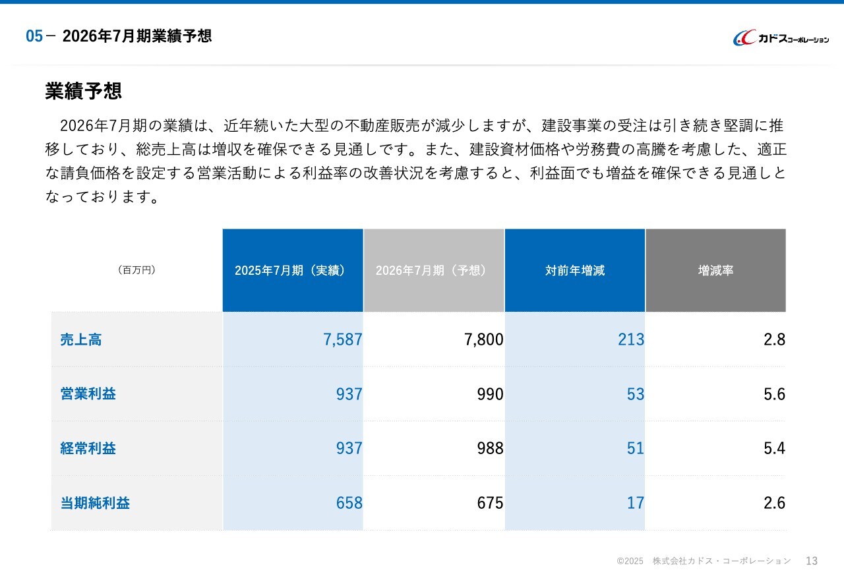Viewport: 844px width, 584px height.
Task: Click 937 in the 営業利益 row
Action: [x=349, y=394]
